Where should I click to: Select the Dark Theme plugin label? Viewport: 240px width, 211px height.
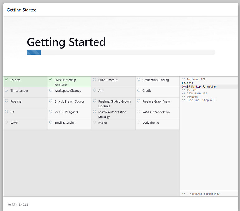151,123
